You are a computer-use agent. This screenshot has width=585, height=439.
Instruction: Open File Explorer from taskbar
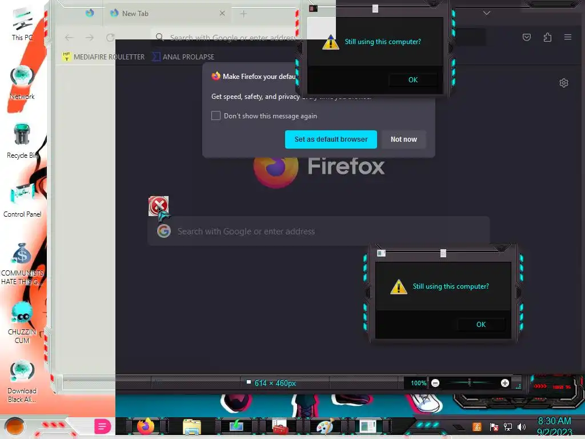pyautogui.click(x=192, y=426)
